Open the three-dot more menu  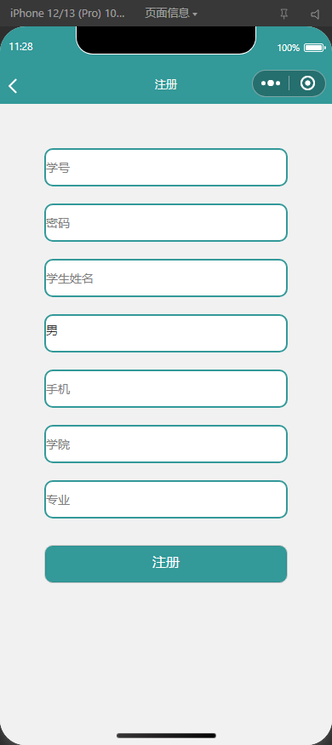tap(270, 83)
